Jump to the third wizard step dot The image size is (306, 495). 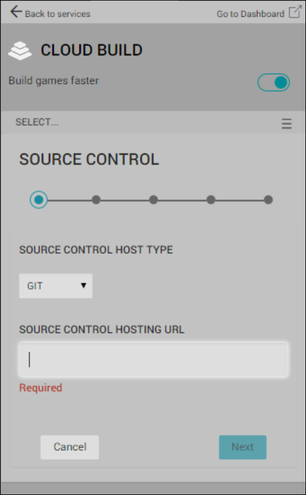click(154, 200)
